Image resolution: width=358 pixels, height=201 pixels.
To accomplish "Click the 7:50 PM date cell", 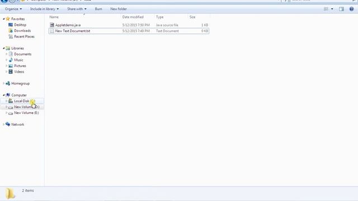I will pos(136,25).
